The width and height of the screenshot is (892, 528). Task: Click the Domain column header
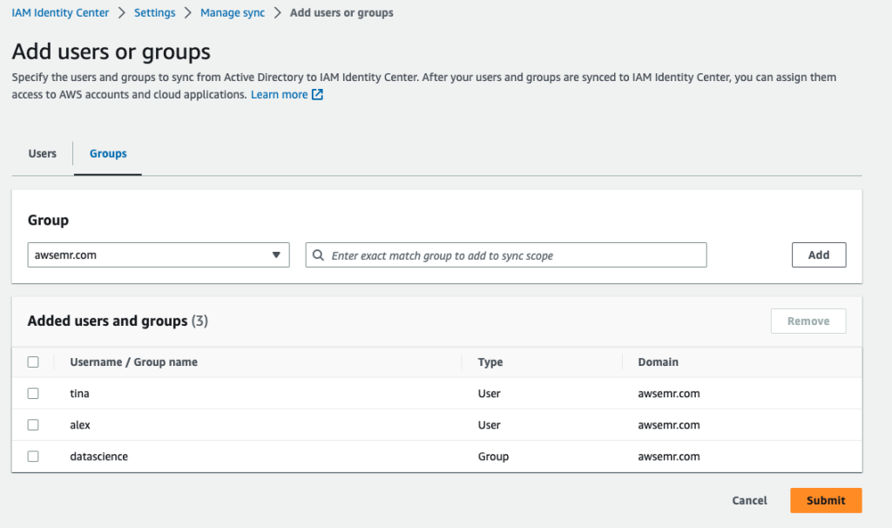[x=658, y=362]
